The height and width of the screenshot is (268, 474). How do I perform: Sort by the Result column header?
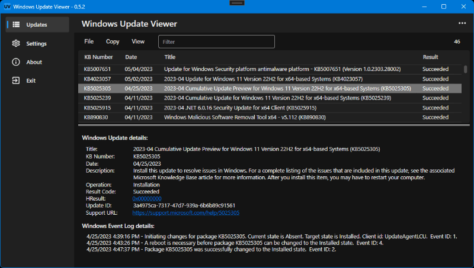(430, 57)
